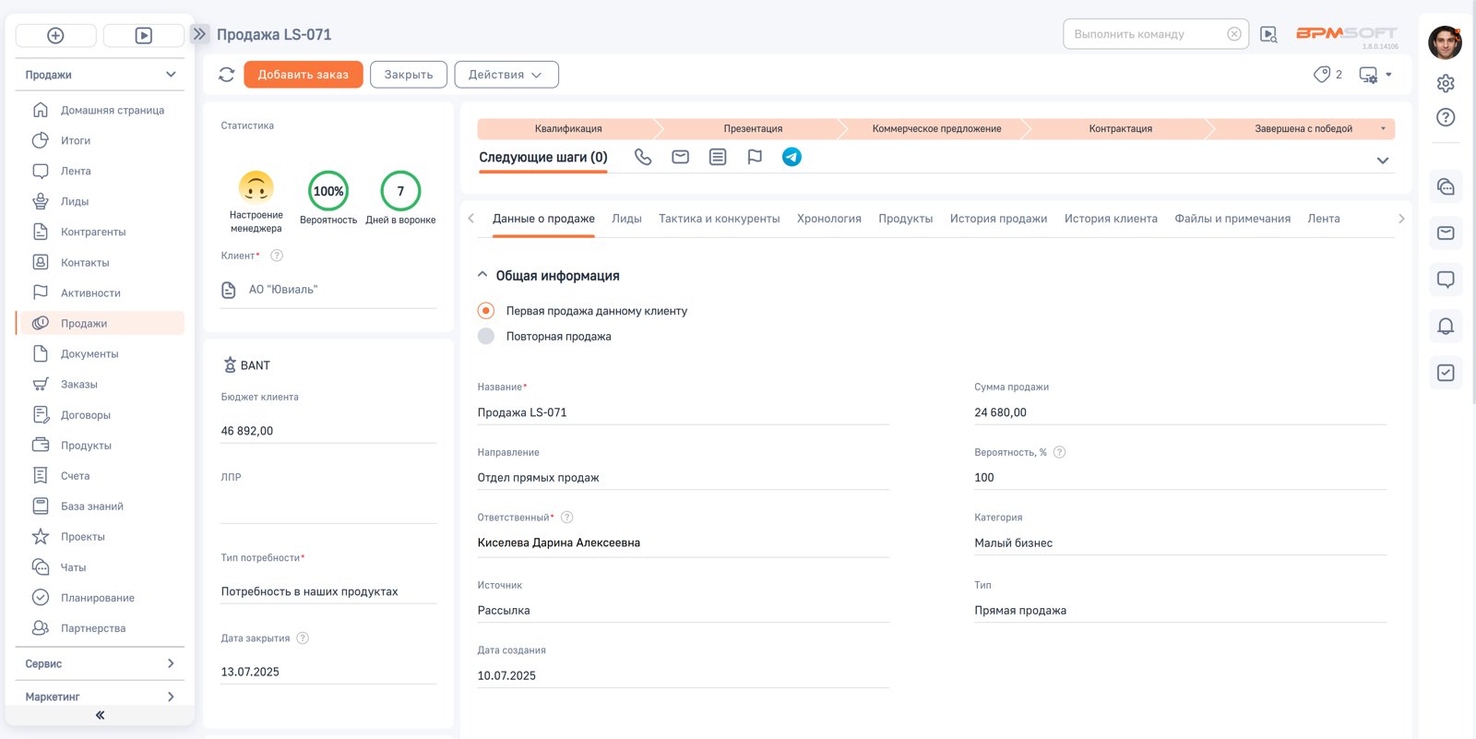Collapse the left sidebar with double-arrow

[x=100, y=715]
